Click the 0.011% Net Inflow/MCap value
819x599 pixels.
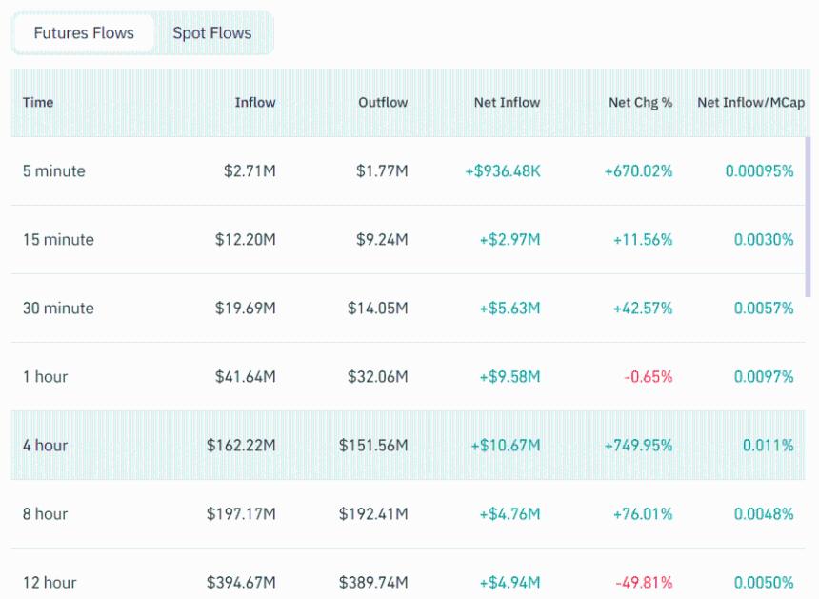click(768, 445)
